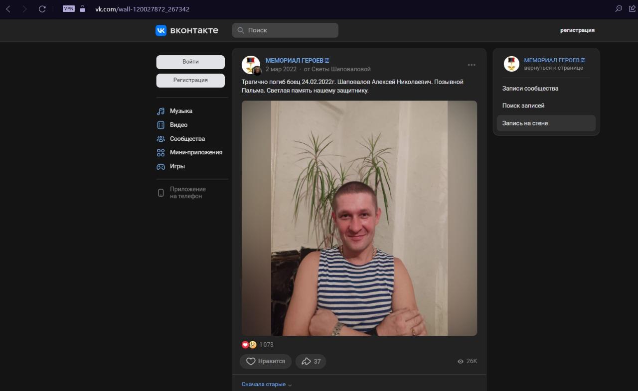Click the lock site-info icon

pos(83,9)
